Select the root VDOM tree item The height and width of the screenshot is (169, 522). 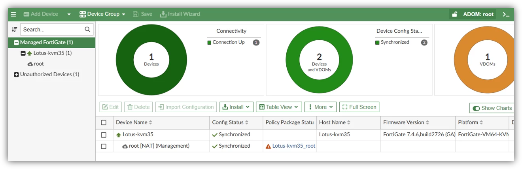tap(39, 64)
